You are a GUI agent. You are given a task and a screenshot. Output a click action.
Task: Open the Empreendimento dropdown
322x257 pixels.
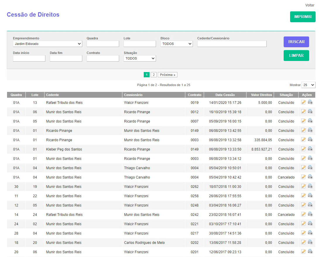[x=47, y=44]
